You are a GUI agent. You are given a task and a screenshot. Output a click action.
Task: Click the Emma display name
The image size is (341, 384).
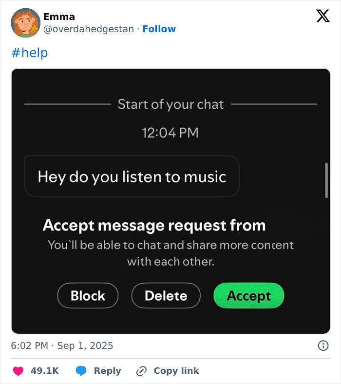click(x=59, y=17)
